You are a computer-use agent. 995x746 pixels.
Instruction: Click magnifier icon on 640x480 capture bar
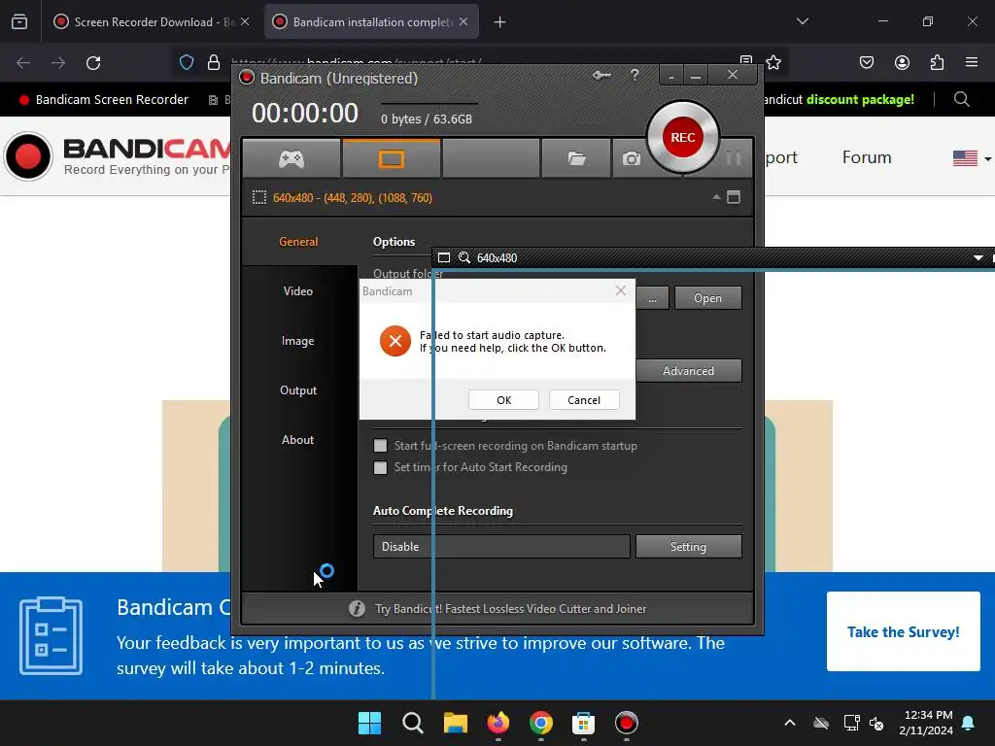464,257
